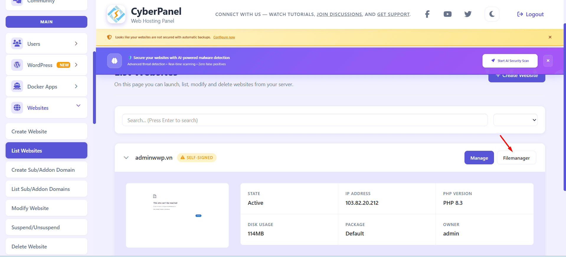Open the dropdown beside the search field
The width and height of the screenshot is (566, 257).
pos(515,120)
